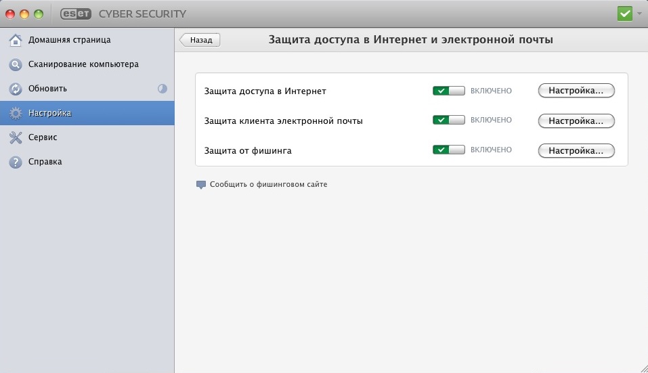This screenshot has width=648, height=373.
Task: Open Домашняя страница section
Action: click(87, 40)
